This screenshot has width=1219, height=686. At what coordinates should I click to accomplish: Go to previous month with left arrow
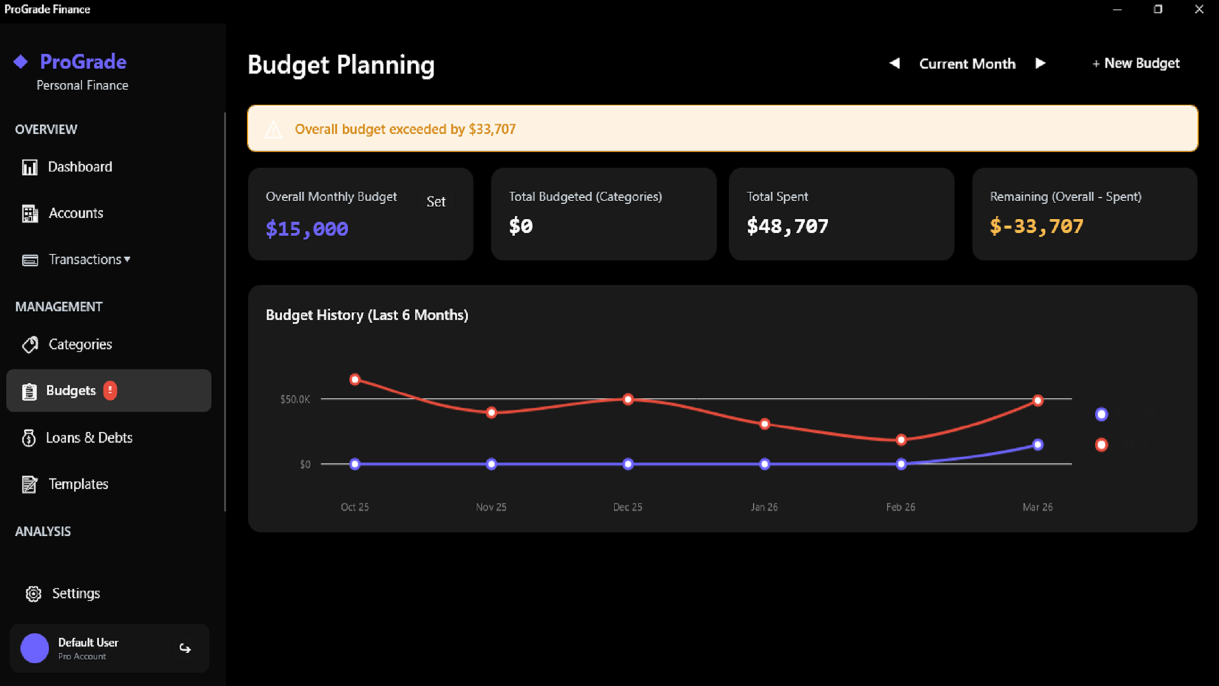click(895, 63)
